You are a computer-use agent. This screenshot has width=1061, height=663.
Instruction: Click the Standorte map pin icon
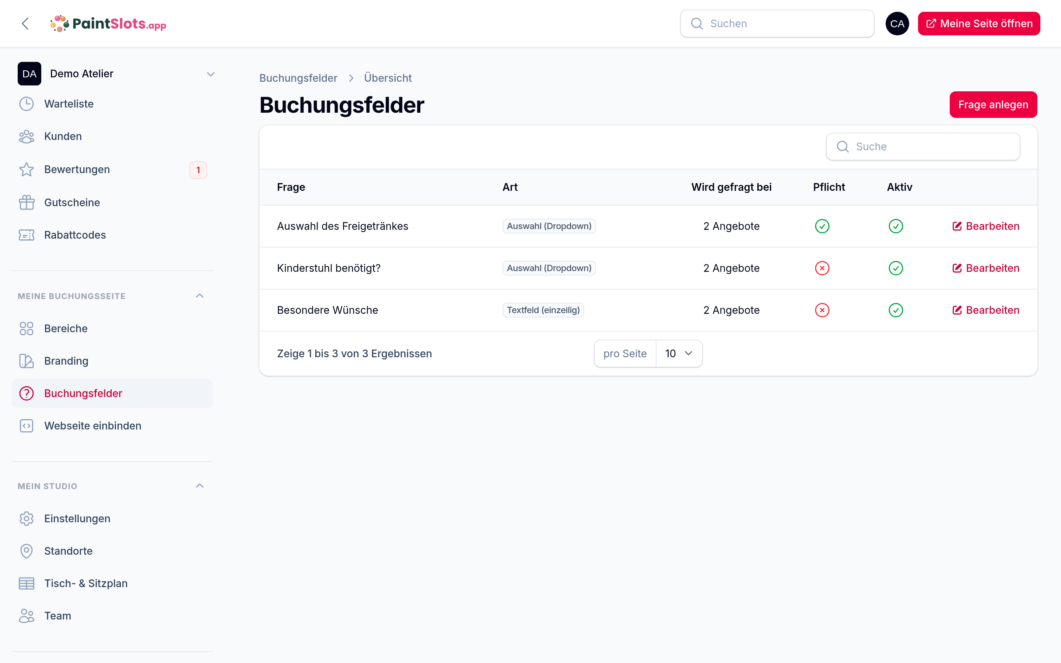[x=26, y=551]
